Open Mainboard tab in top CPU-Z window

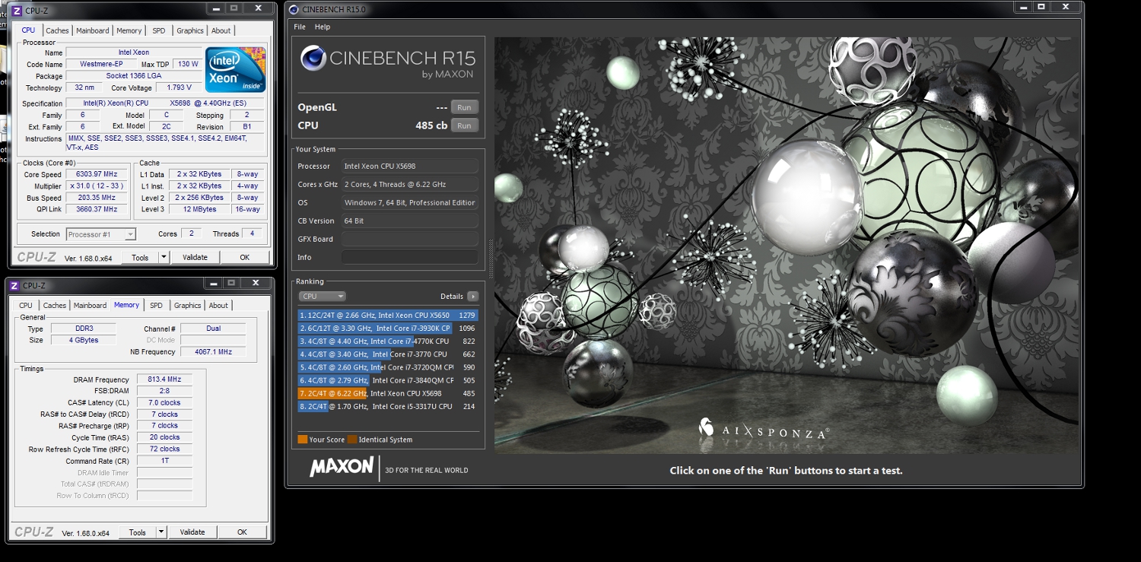pos(92,30)
